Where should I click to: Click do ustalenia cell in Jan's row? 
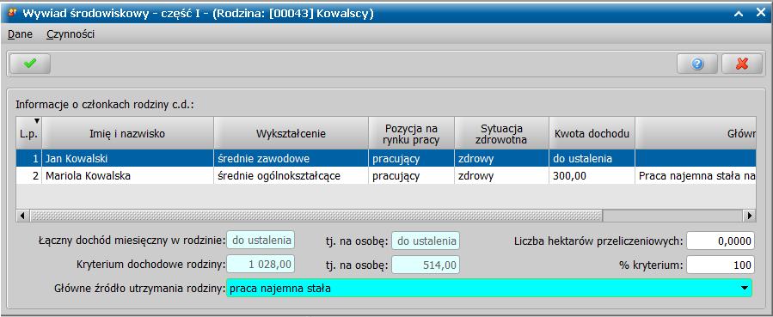(592, 158)
